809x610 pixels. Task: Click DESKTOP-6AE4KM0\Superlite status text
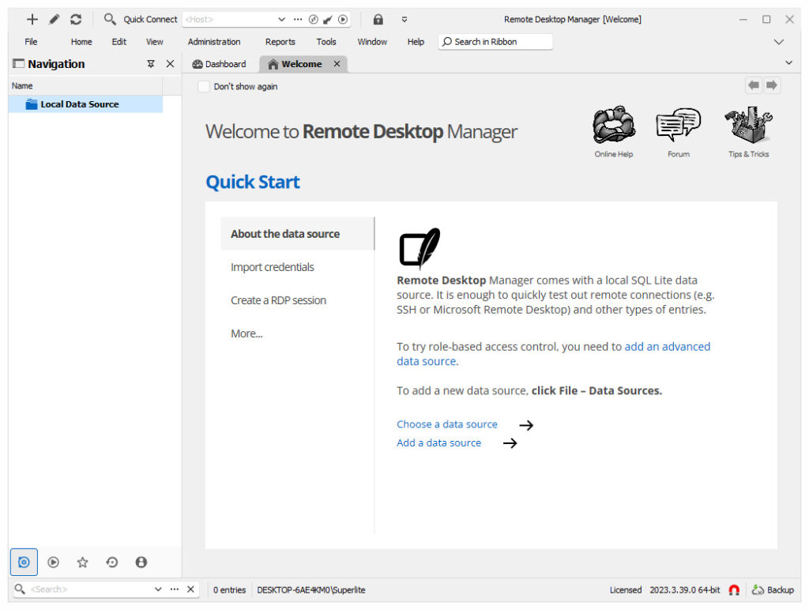[x=311, y=590]
